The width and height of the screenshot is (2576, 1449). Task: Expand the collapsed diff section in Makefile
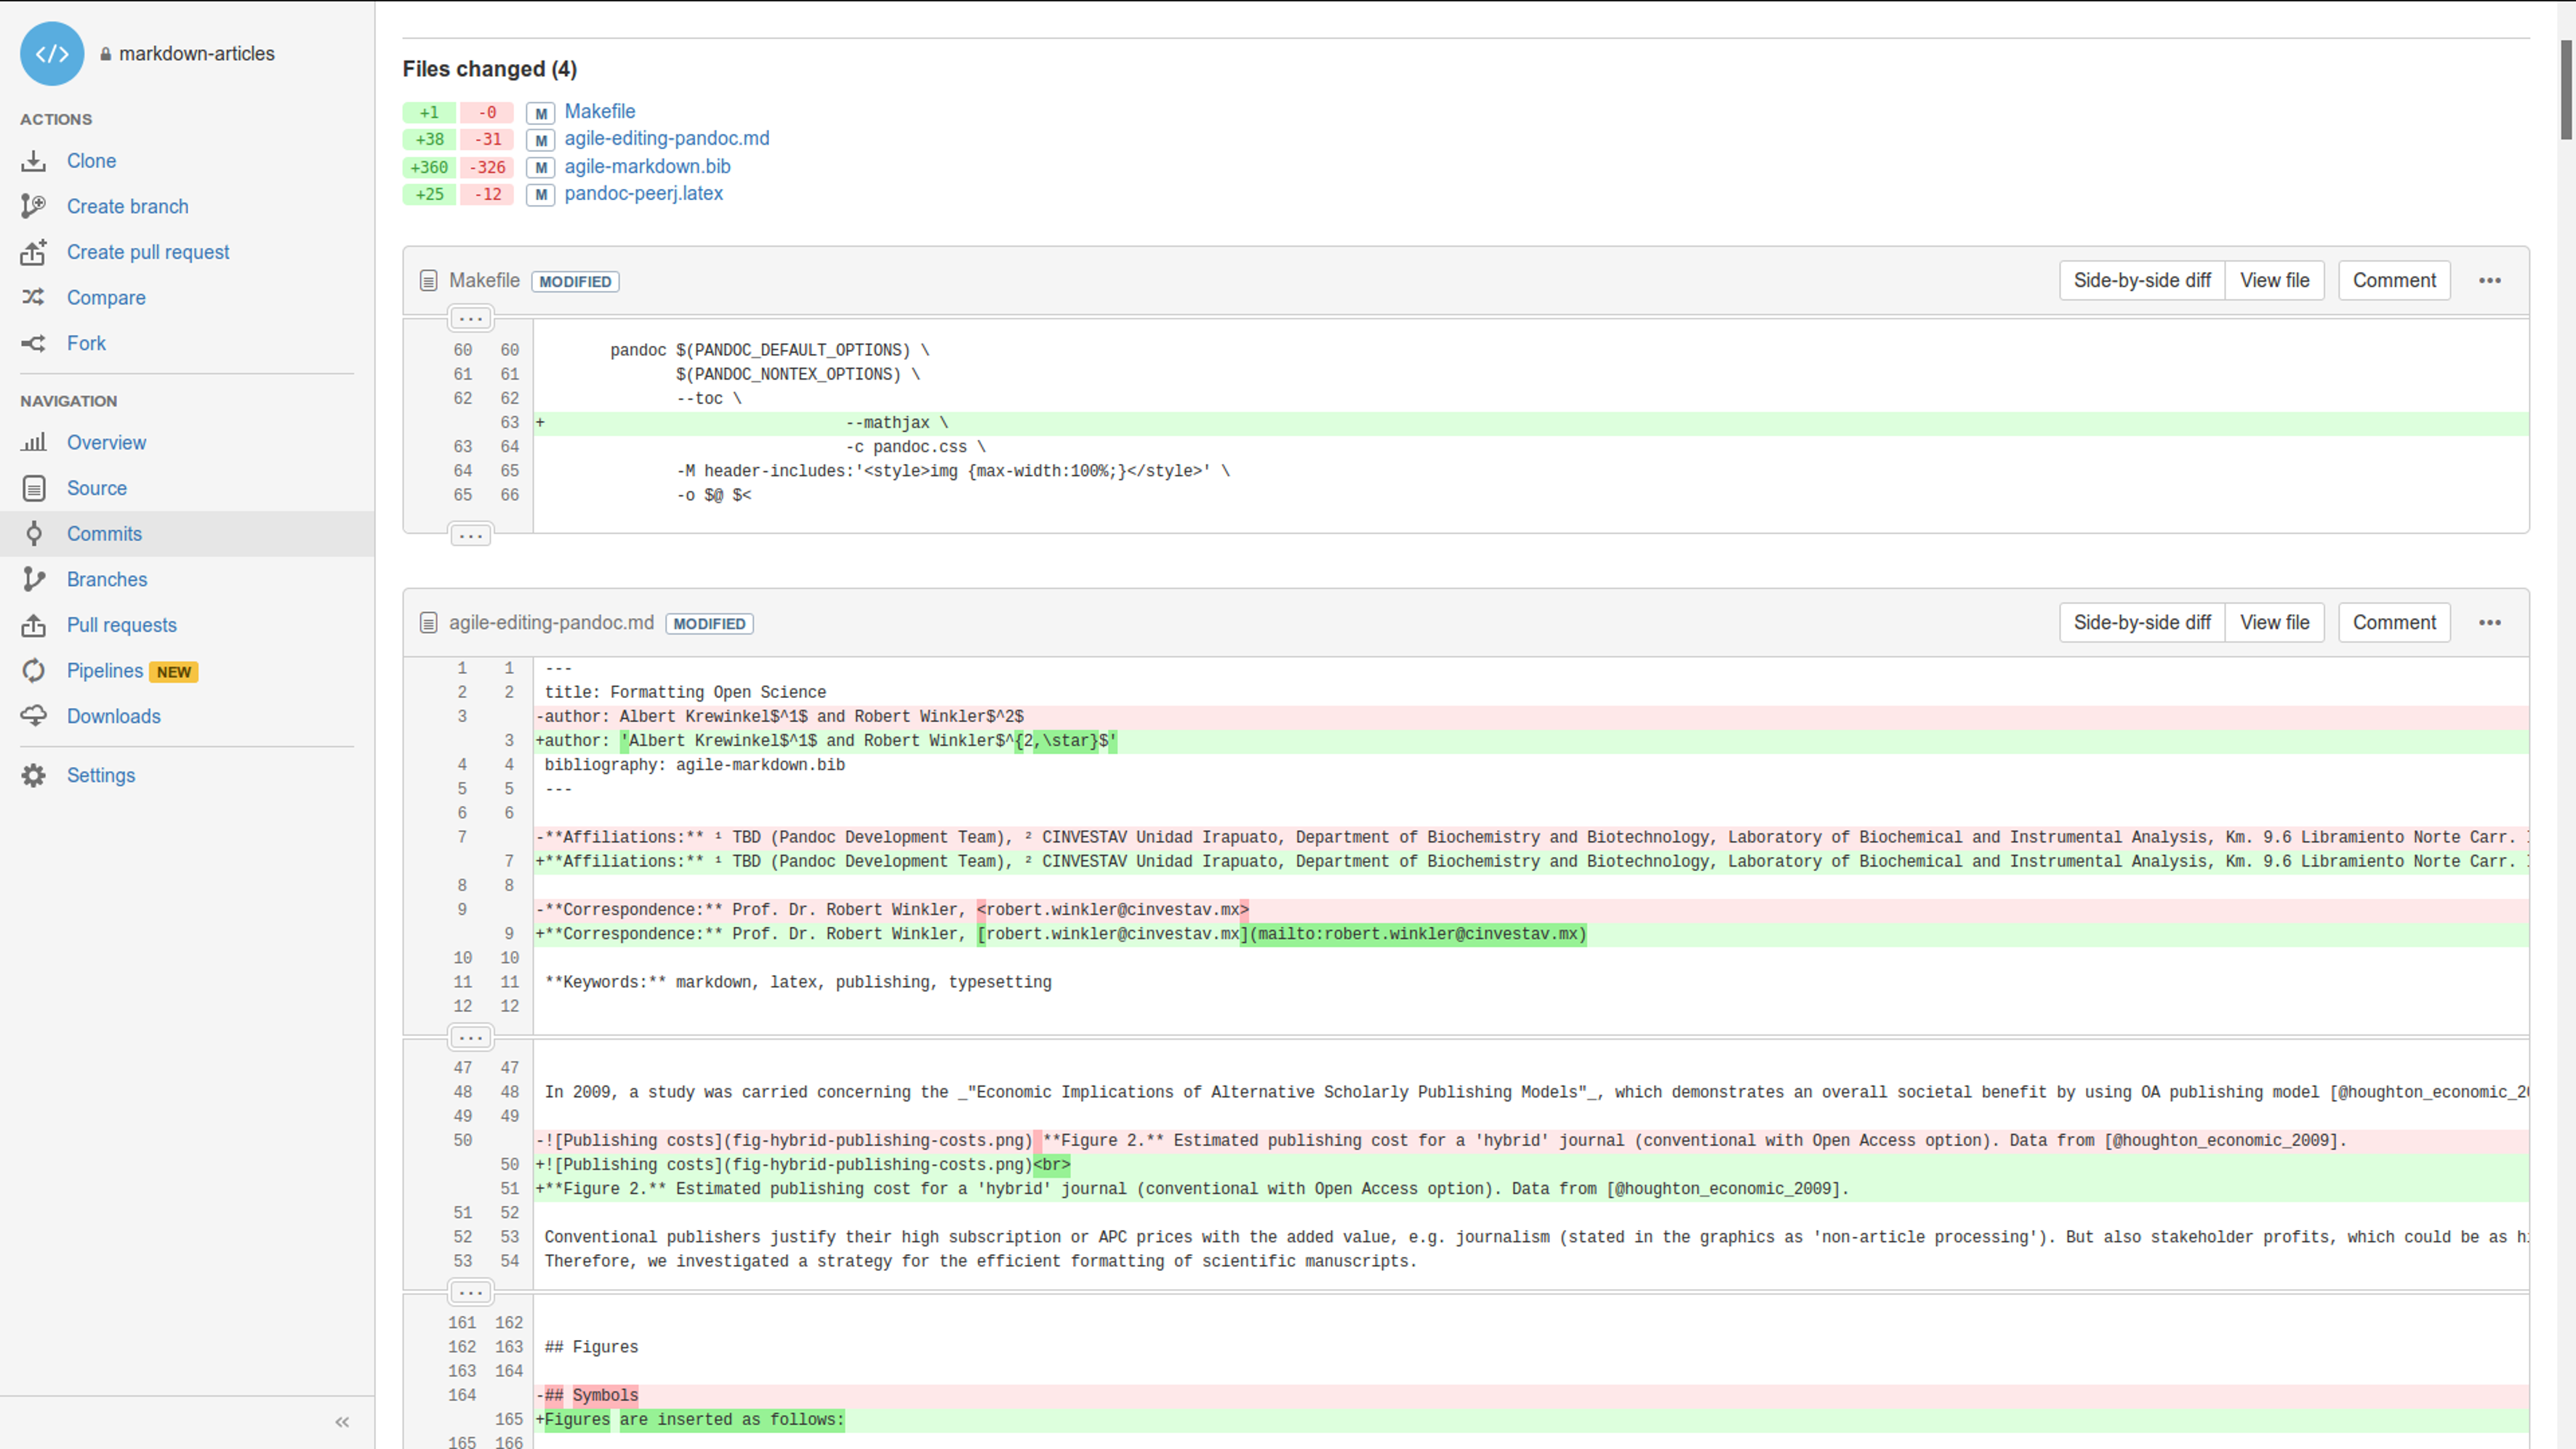(469, 318)
